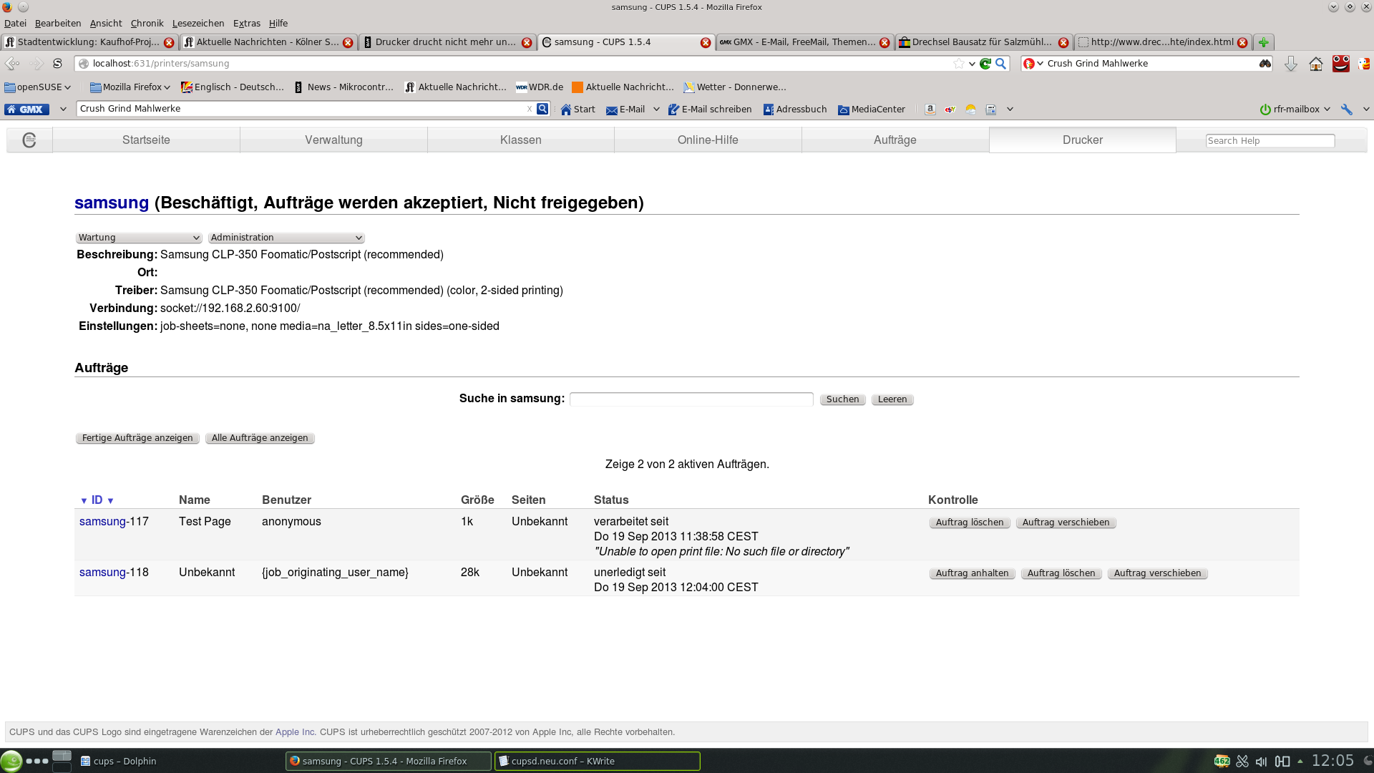Open the Adressbuch toolbar button
The height and width of the screenshot is (773, 1374).
[x=794, y=110]
